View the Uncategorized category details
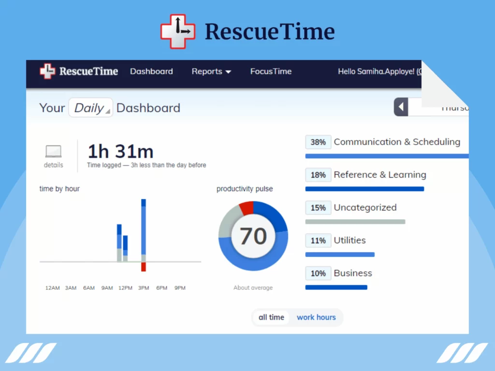Image resolution: width=495 pixels, height=371 pixels. 365,208
